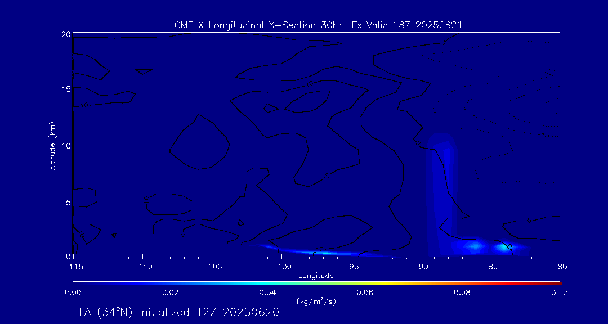608x324 pixels.
Task: Click colorbar value "0.10"
Action: pyautogui.click(x=560, y=292)
